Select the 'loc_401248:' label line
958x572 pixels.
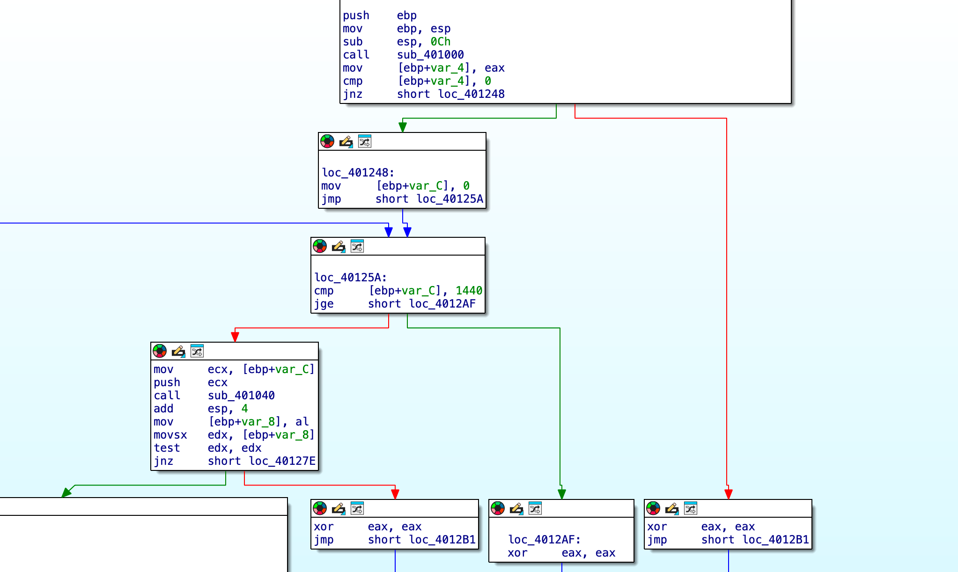tap(358, 173)
